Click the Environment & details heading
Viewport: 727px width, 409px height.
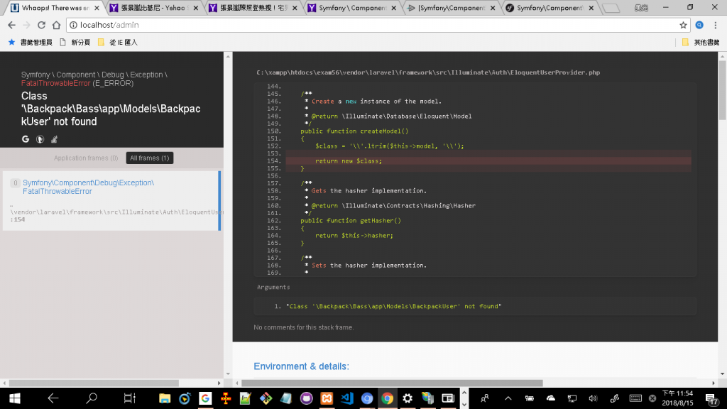point(301,366)
